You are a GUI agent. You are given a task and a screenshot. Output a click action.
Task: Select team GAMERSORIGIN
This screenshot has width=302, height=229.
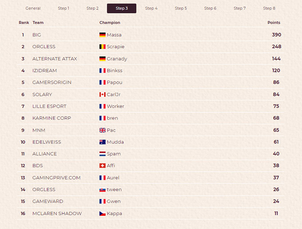coord(52,83)
